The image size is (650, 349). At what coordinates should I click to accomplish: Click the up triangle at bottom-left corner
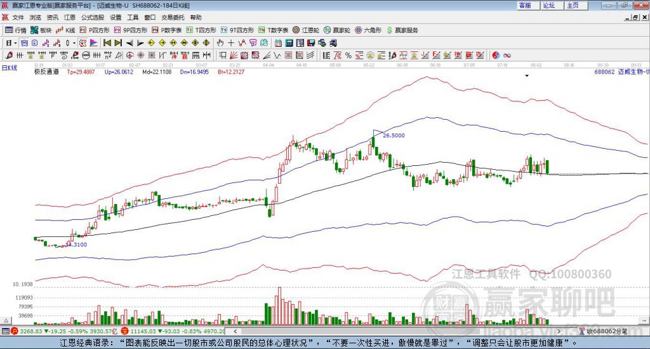click(6, 320)
